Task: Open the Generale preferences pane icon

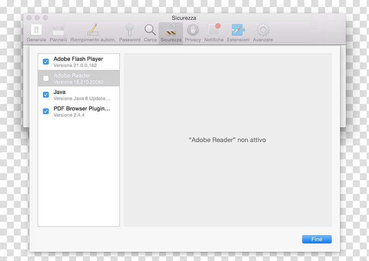Action: (x=36, y=30)
